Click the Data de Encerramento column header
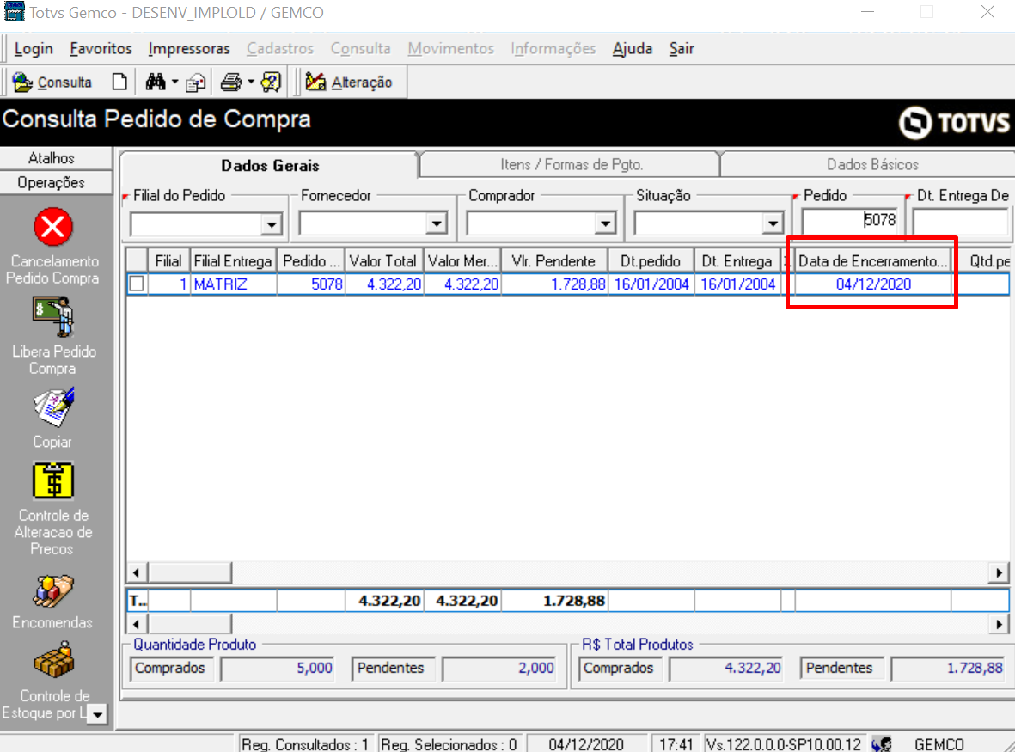The width and height of the screenshot is (1015, 752). click(872, 261)
